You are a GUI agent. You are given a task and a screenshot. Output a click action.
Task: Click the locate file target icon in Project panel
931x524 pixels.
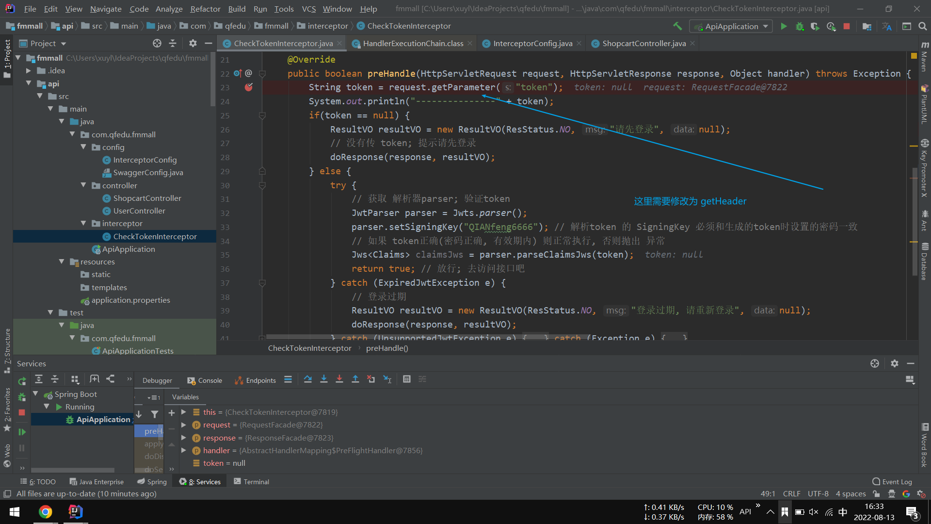coord(157,44)
